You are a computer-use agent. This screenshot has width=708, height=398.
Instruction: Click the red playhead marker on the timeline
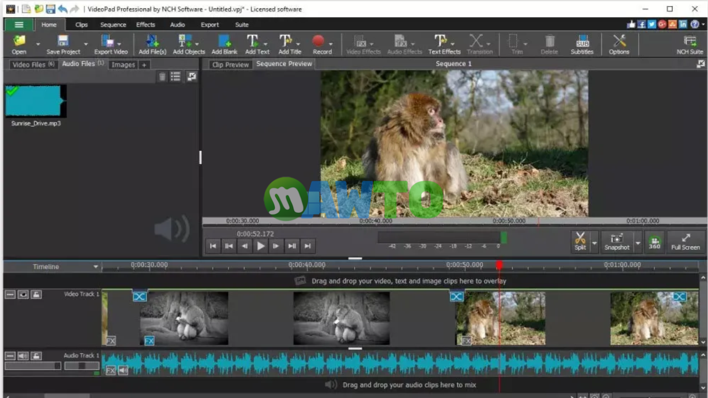coord(499,265)
